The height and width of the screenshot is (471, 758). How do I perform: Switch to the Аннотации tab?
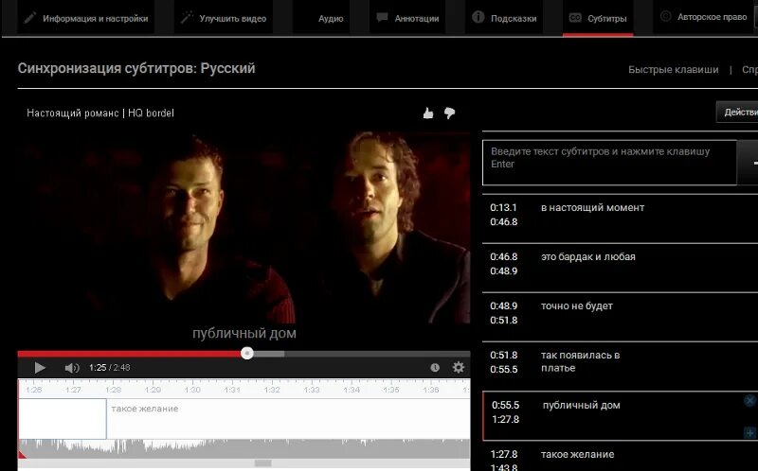coord(407,18)
